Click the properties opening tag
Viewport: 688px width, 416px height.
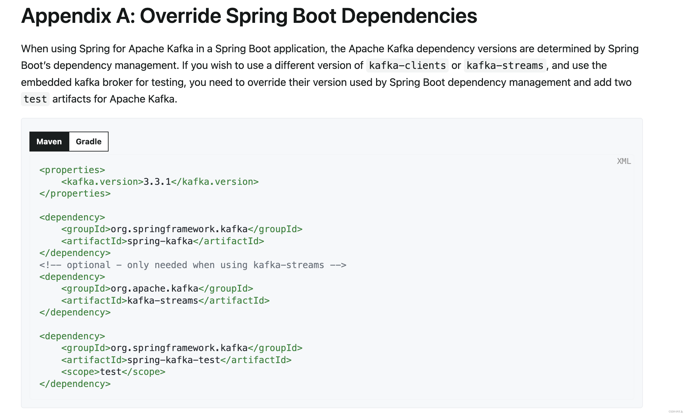72,169
